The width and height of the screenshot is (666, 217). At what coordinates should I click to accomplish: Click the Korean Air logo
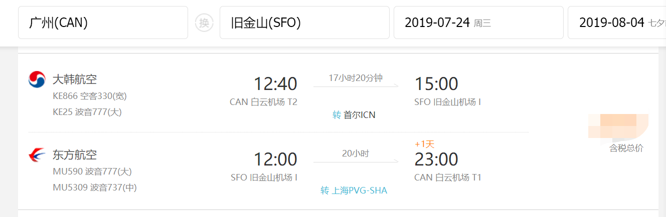click(37, 79)
